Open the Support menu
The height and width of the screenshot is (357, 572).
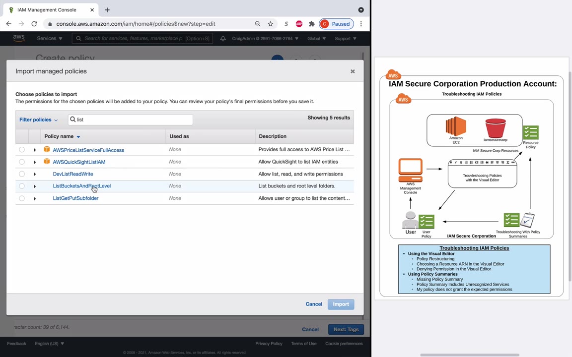346,39
